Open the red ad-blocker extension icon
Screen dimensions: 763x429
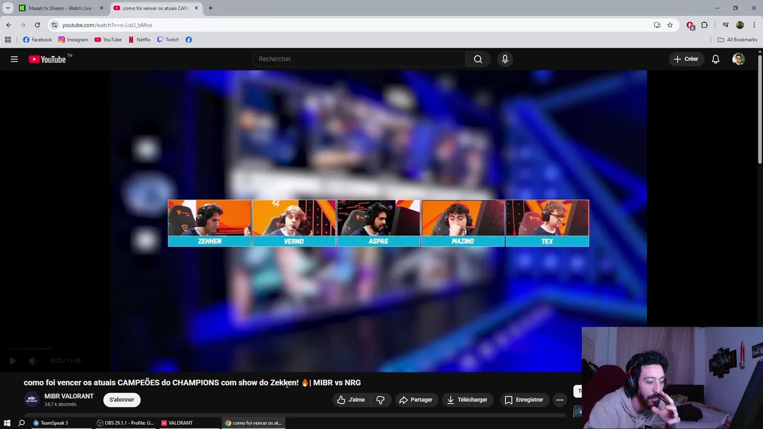[x=690, y=25]
